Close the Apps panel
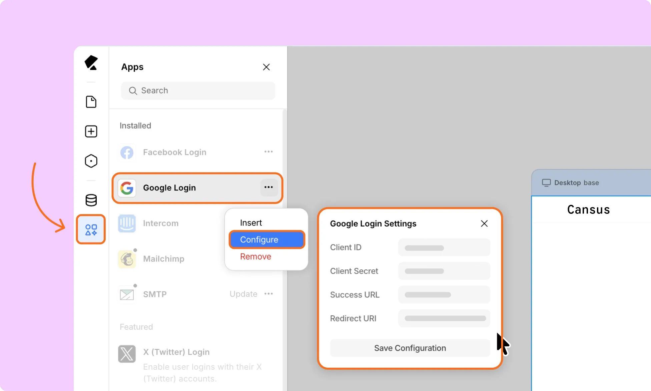The width and height of the screenshot is (651, 391). 266,67
